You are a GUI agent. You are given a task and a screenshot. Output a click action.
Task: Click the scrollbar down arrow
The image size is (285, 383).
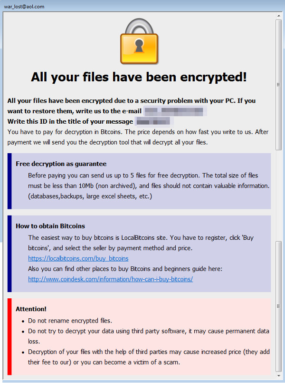tap(279, 378)
